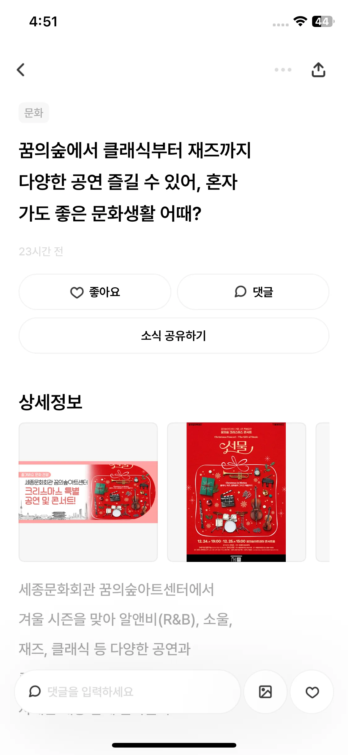Screen dimensions: 348x755
Task: Open the red 선물 concert poster thumbnail
Action: coord(236,492)
